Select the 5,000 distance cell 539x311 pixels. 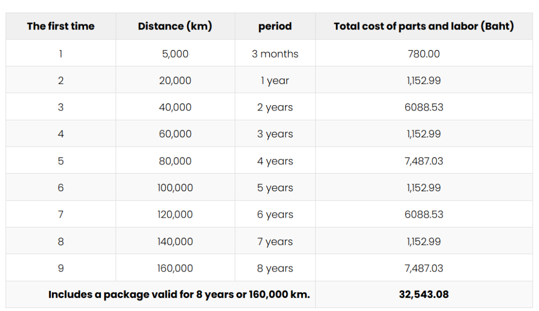[175, 53]
